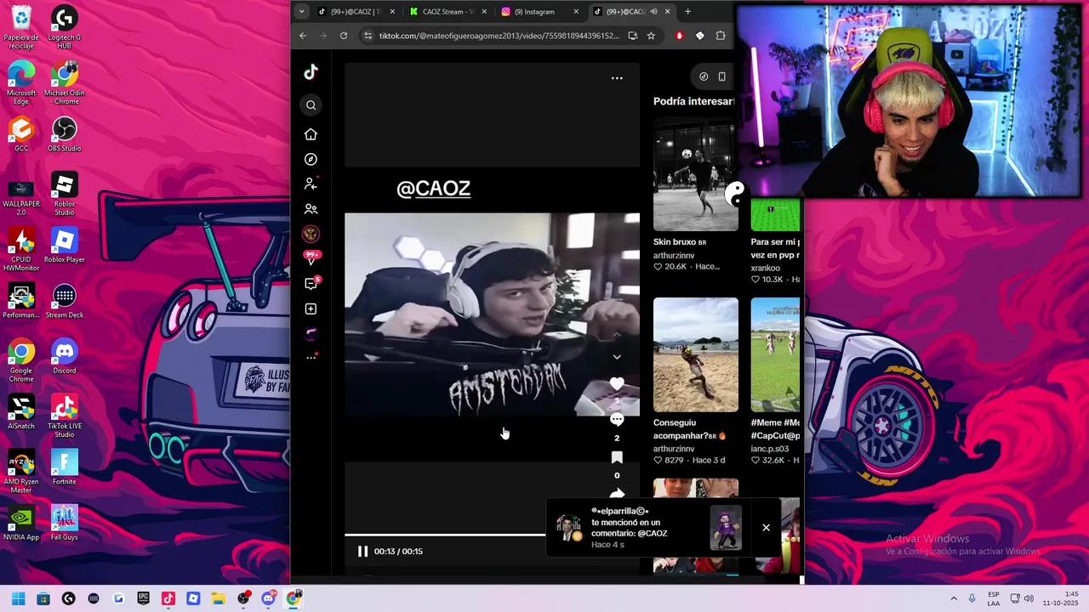Share the video using the arrow icon

617,493
